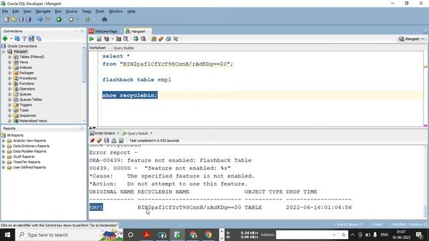Click the Autotrace icon
This screenshot has height=241, width=429.
119,39
